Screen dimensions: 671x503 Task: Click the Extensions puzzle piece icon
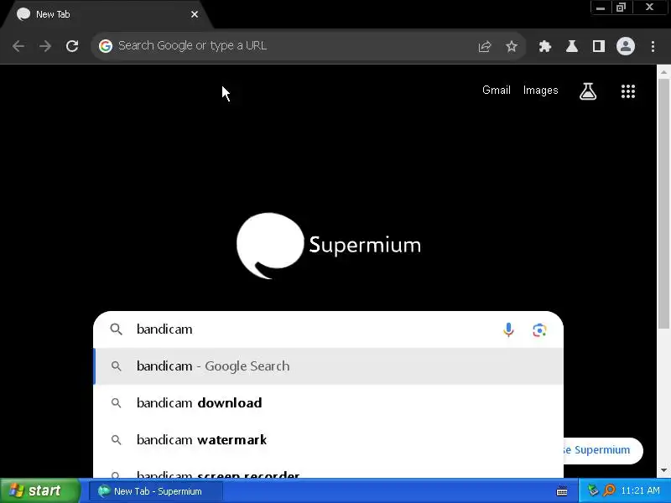(544, 46)
